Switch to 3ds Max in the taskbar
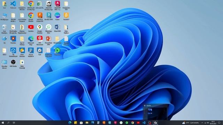The image size is (223, 125). pyautogui.click(x=110, y=123)
